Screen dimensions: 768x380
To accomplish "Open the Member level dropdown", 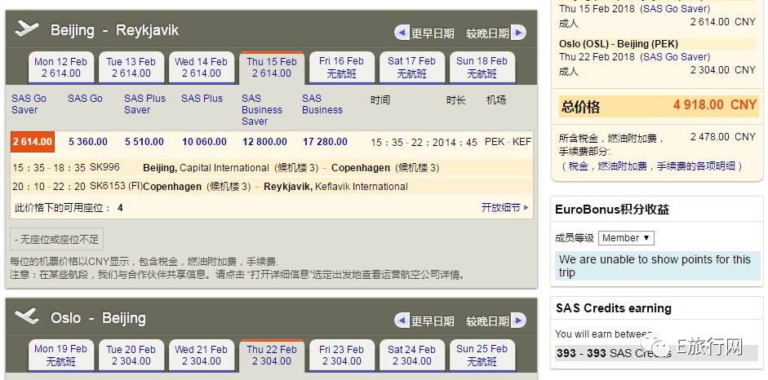I will tap(626, 238).
